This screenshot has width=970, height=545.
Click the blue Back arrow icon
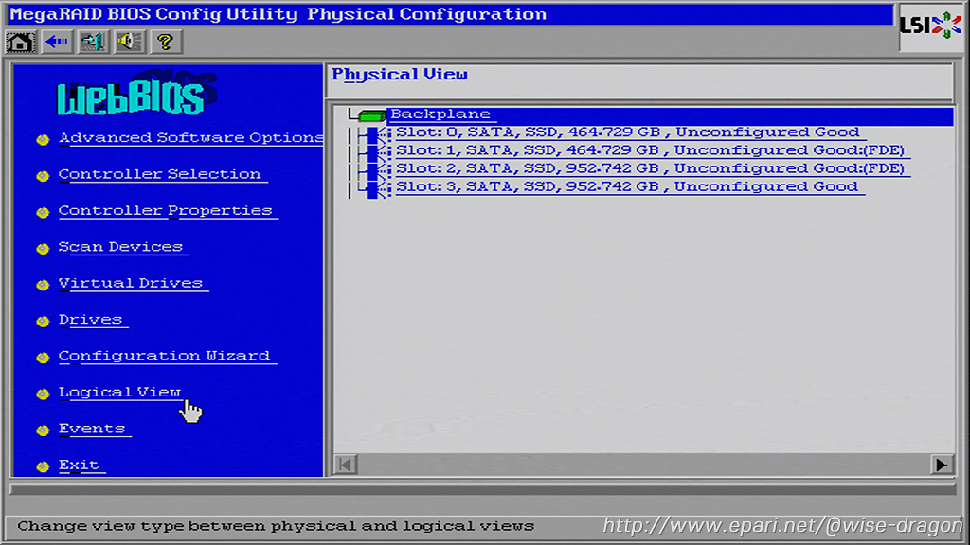(57, 42)
